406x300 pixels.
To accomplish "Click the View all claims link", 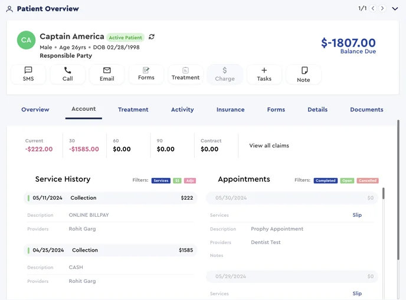I will (x=269, y=146).
